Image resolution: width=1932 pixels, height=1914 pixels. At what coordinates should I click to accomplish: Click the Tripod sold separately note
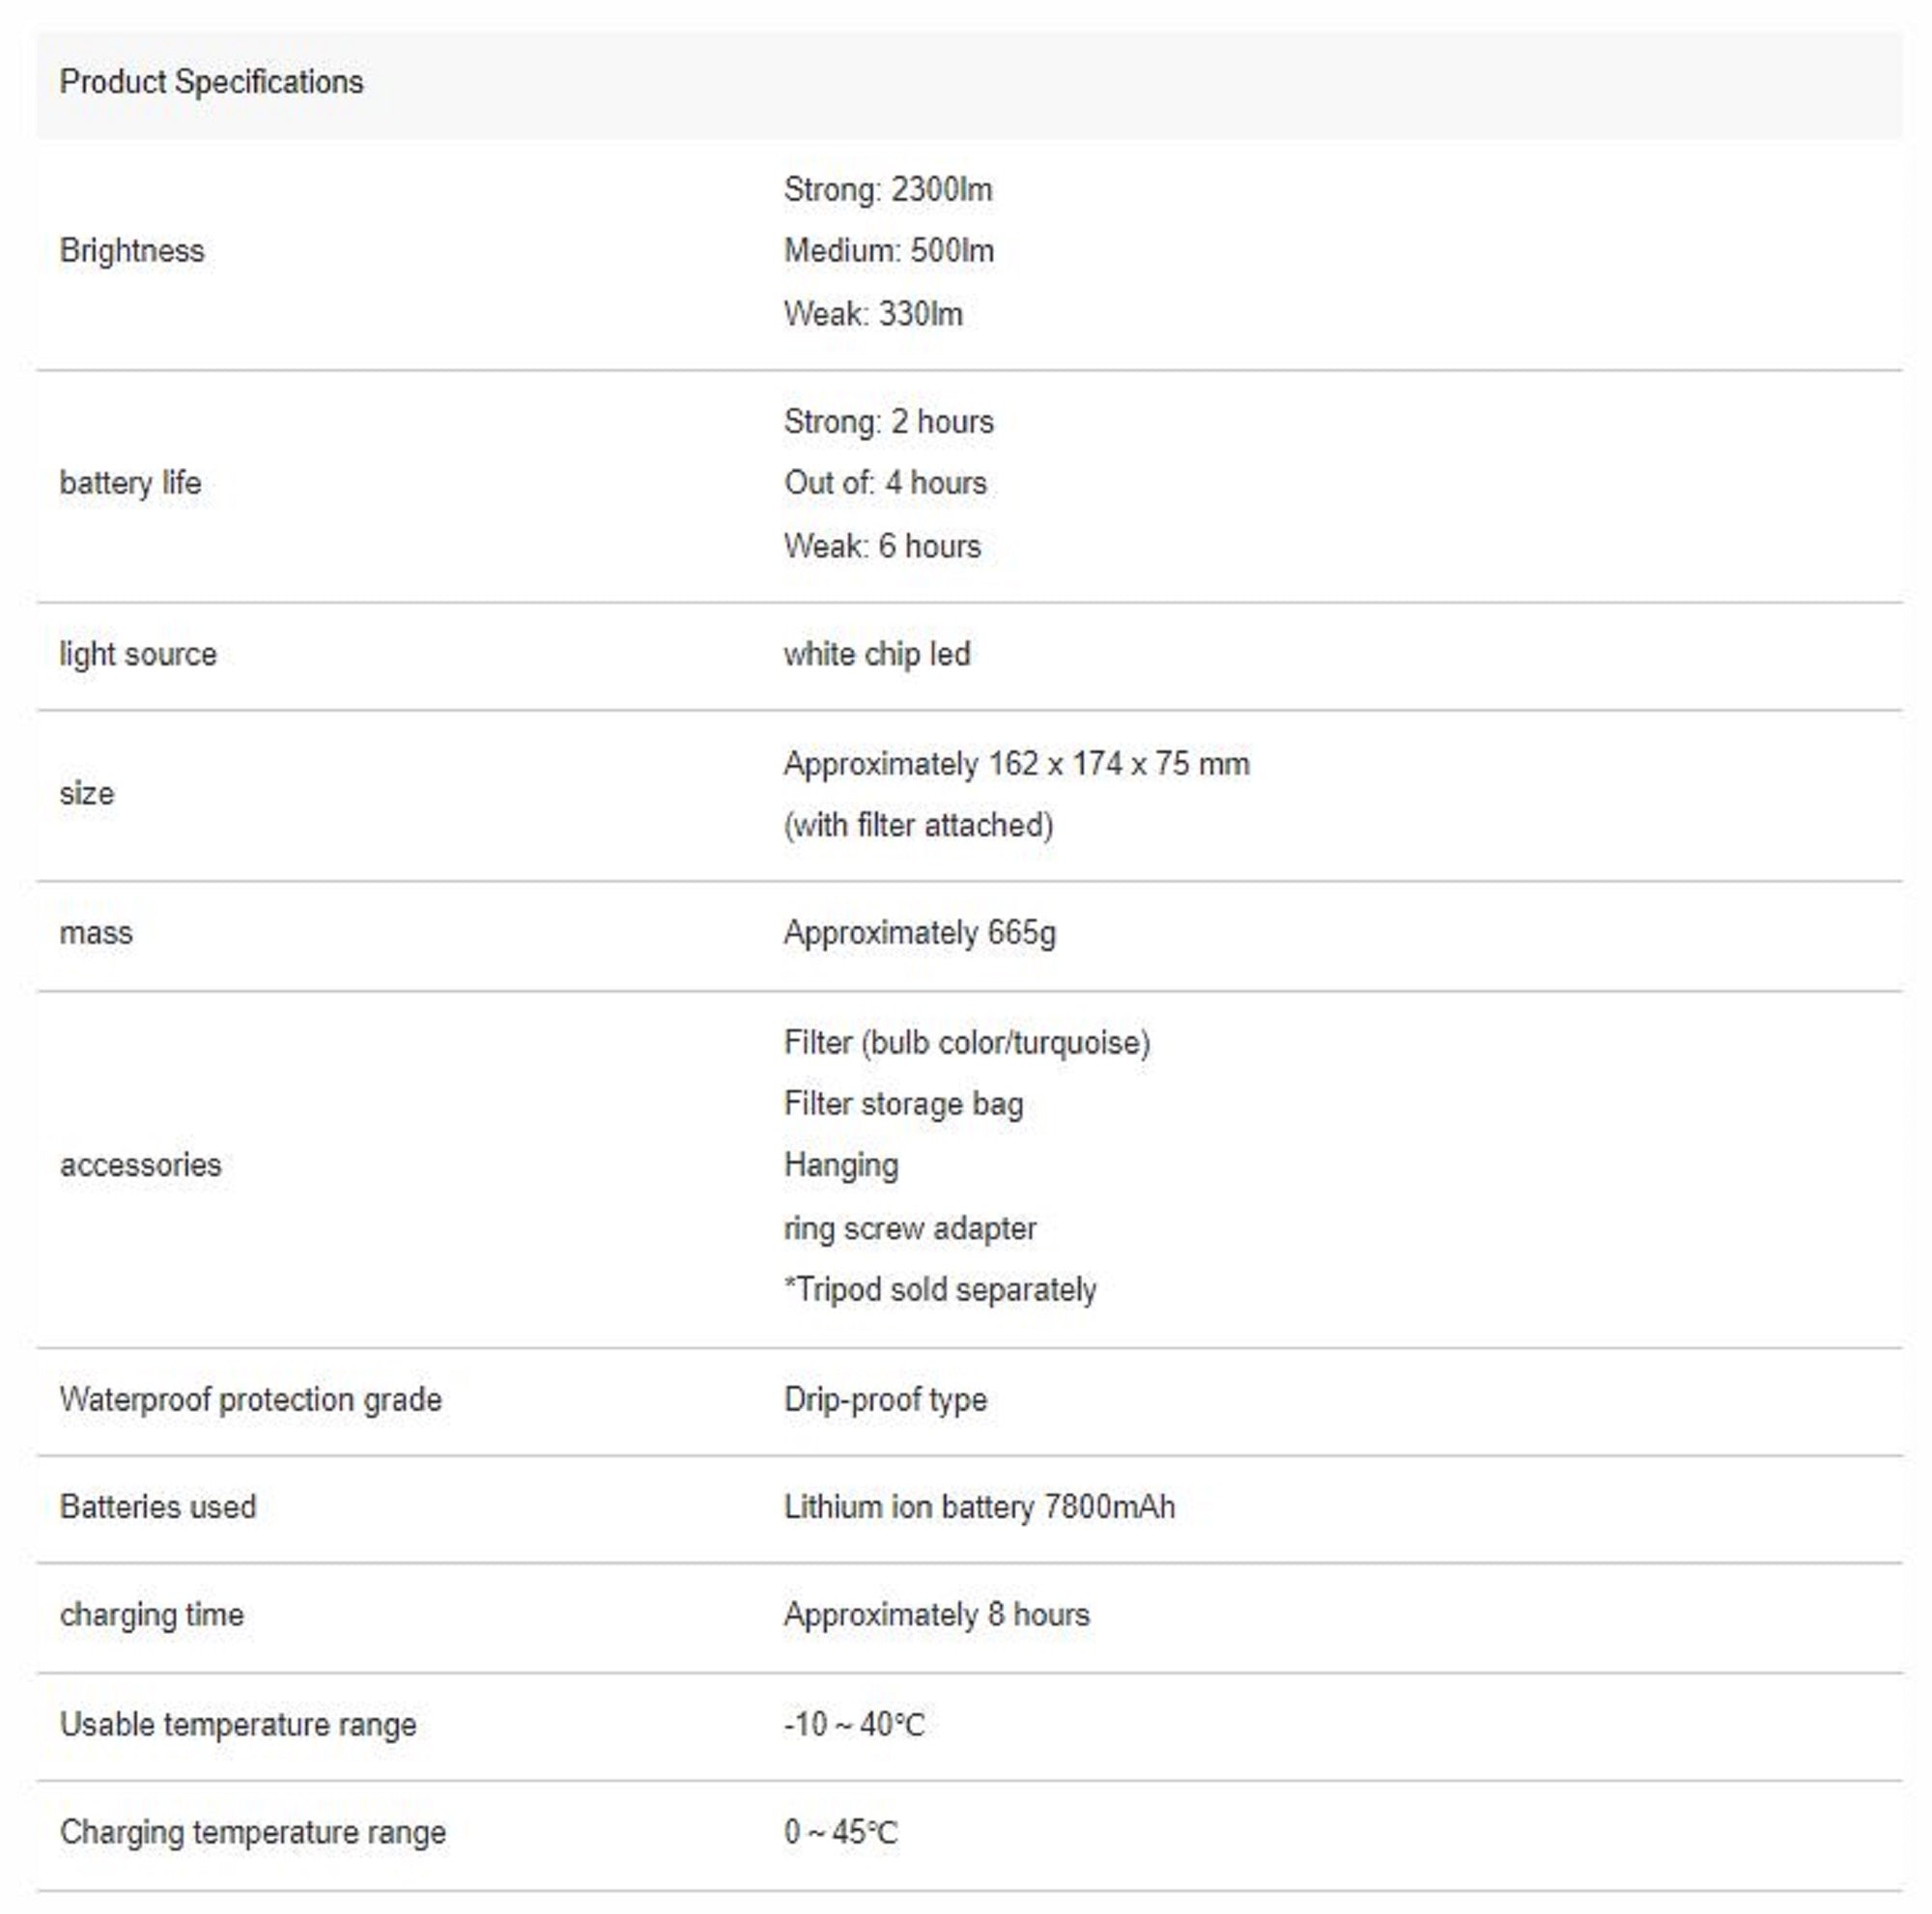pyautogui.click(x=940, y=1290)
